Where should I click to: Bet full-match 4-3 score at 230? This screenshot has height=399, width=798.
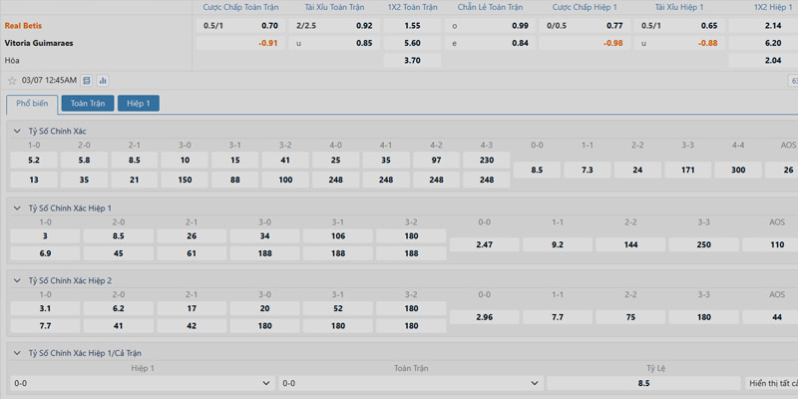tap(487, 160)
